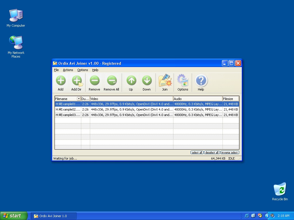Open My Computer desktop icon
This screenshot has width=294, height=220.
click(16, 18)
